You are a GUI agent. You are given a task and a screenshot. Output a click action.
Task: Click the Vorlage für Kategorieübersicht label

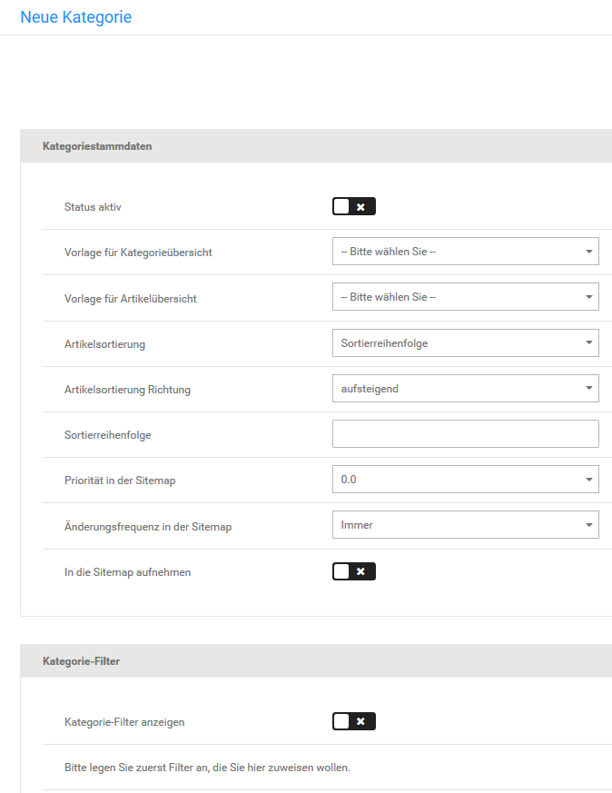click(138, 253)
